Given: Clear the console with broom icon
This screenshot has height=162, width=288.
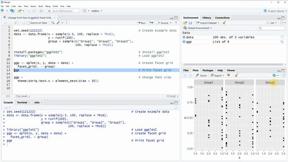Looking at the screenshot, I should click(176, 108).
